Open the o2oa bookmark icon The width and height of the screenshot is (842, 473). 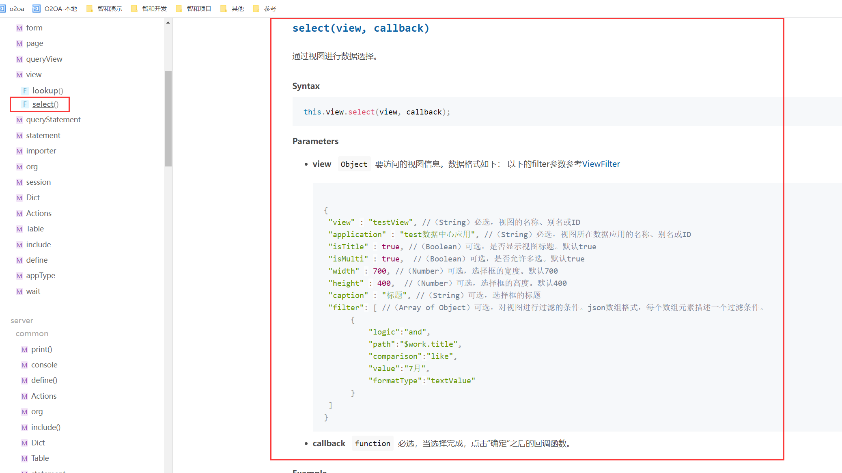click(2, 9)
